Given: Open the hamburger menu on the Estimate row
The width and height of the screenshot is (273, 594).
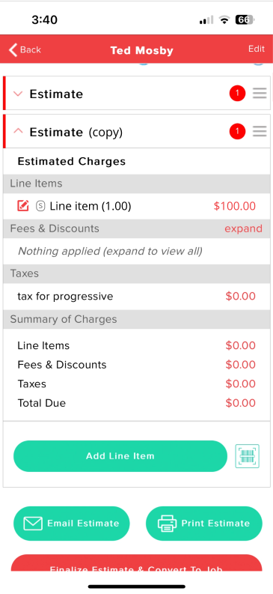Looking at the screenshot, I should click(x=260, y=93).
